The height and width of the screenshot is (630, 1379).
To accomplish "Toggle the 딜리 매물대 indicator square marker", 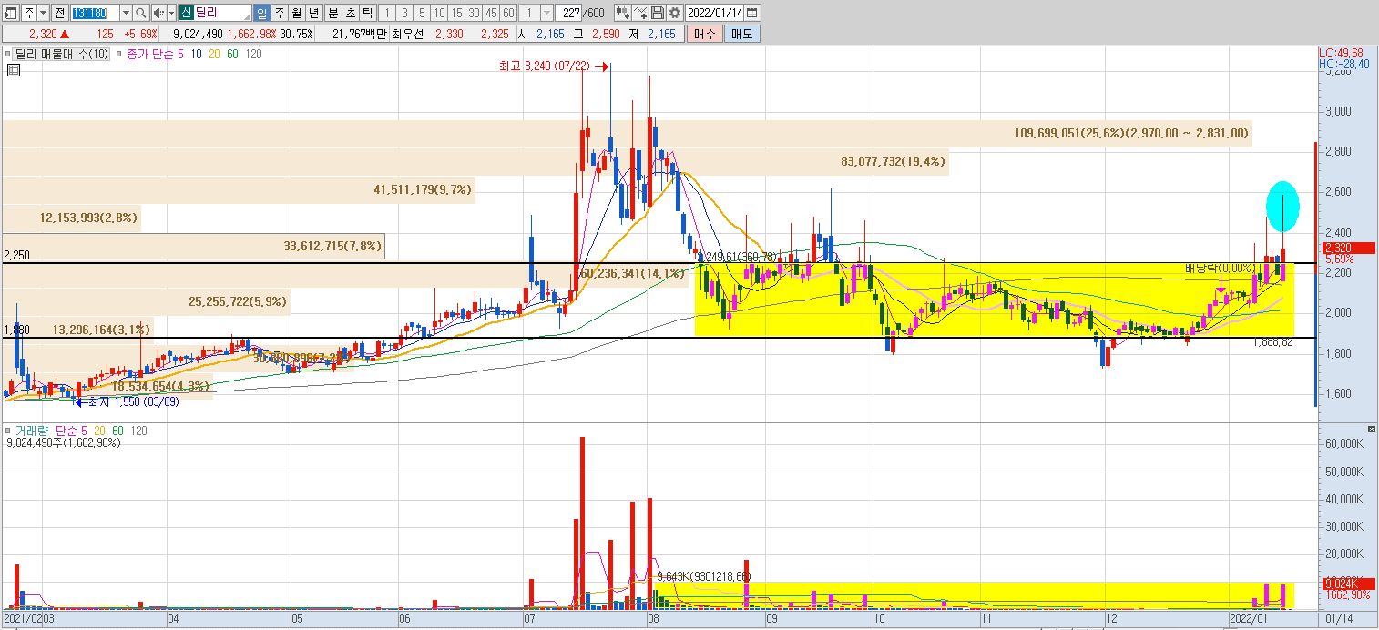I will [7, 54].
